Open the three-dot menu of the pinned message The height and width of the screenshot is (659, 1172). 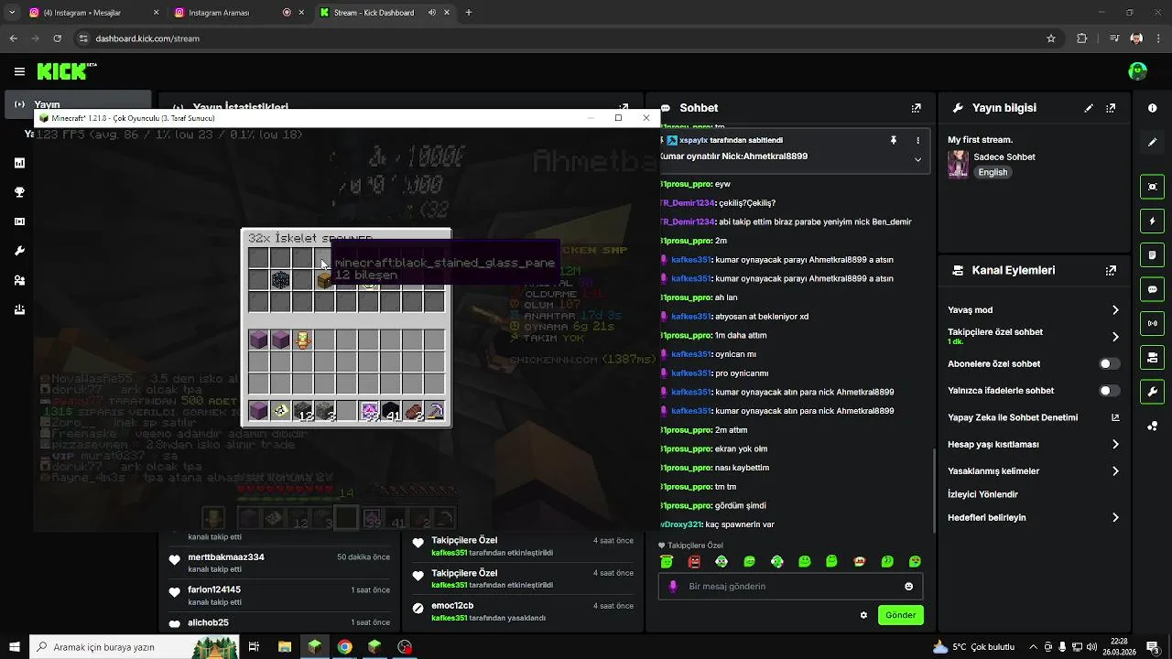pyautogui.click(x=917, y=140)
